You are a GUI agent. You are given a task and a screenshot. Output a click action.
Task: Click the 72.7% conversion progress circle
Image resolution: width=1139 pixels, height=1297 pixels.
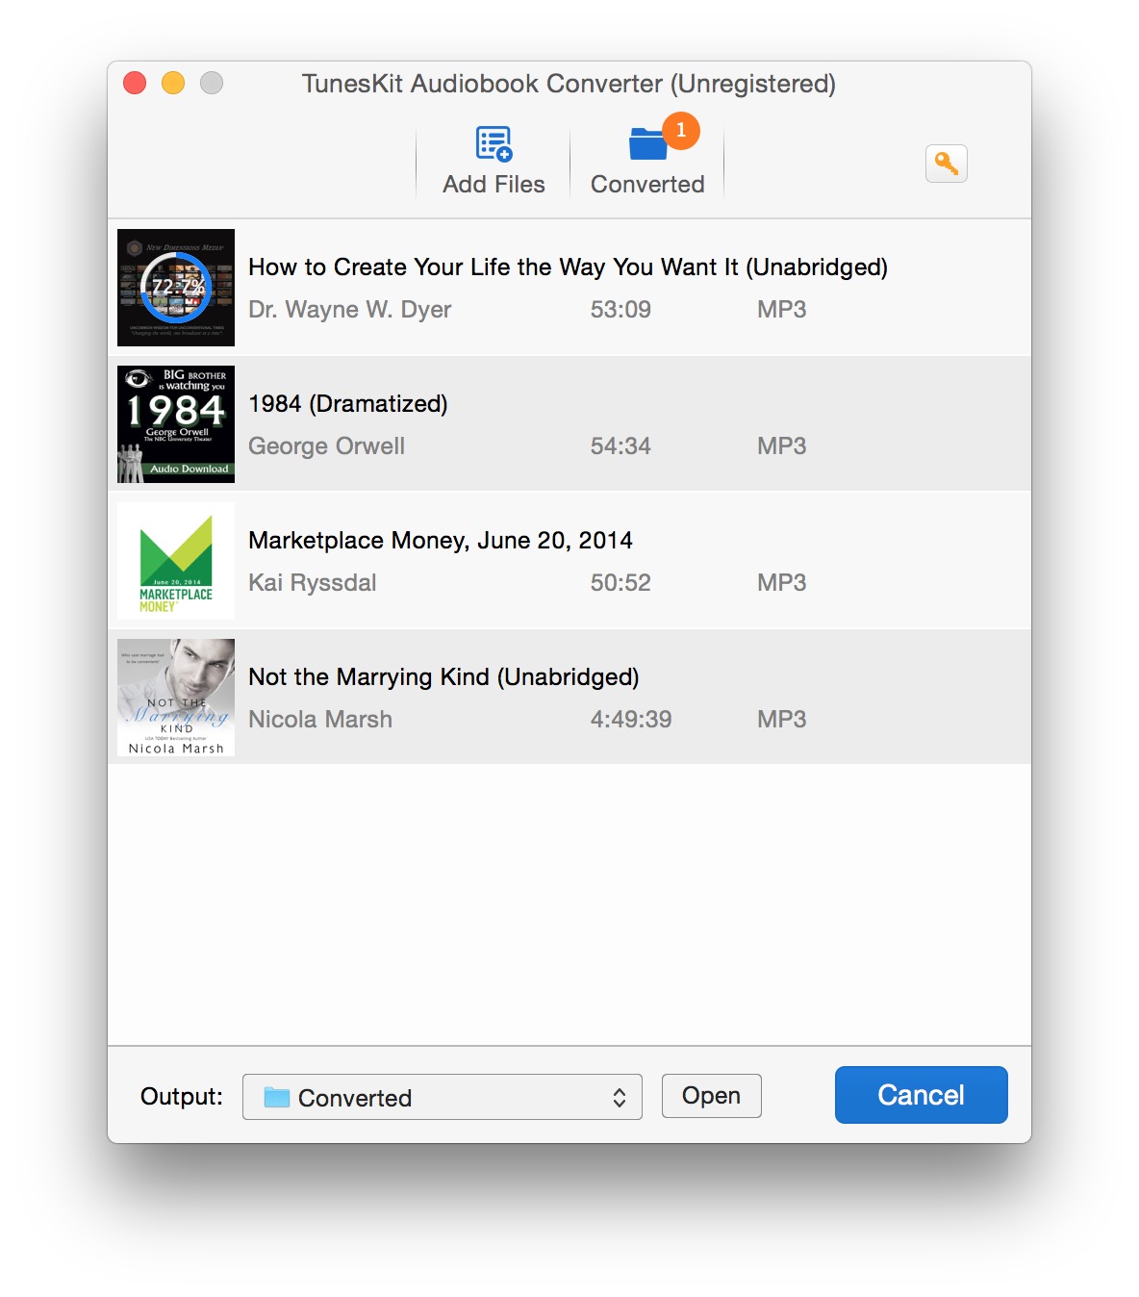click(x=176, y=287)
